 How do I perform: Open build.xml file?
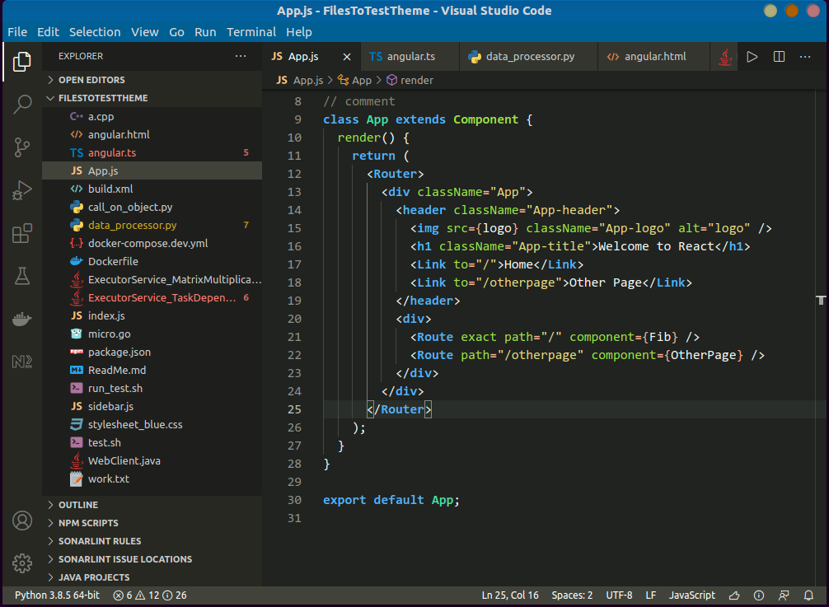(152, 189)
